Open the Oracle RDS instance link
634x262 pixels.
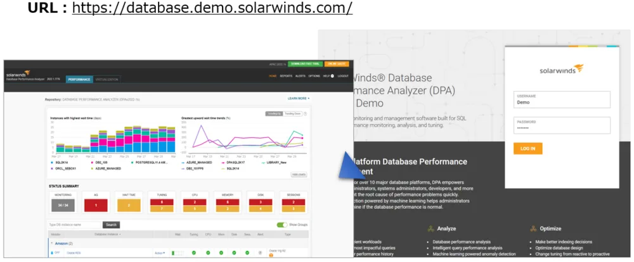74,253
